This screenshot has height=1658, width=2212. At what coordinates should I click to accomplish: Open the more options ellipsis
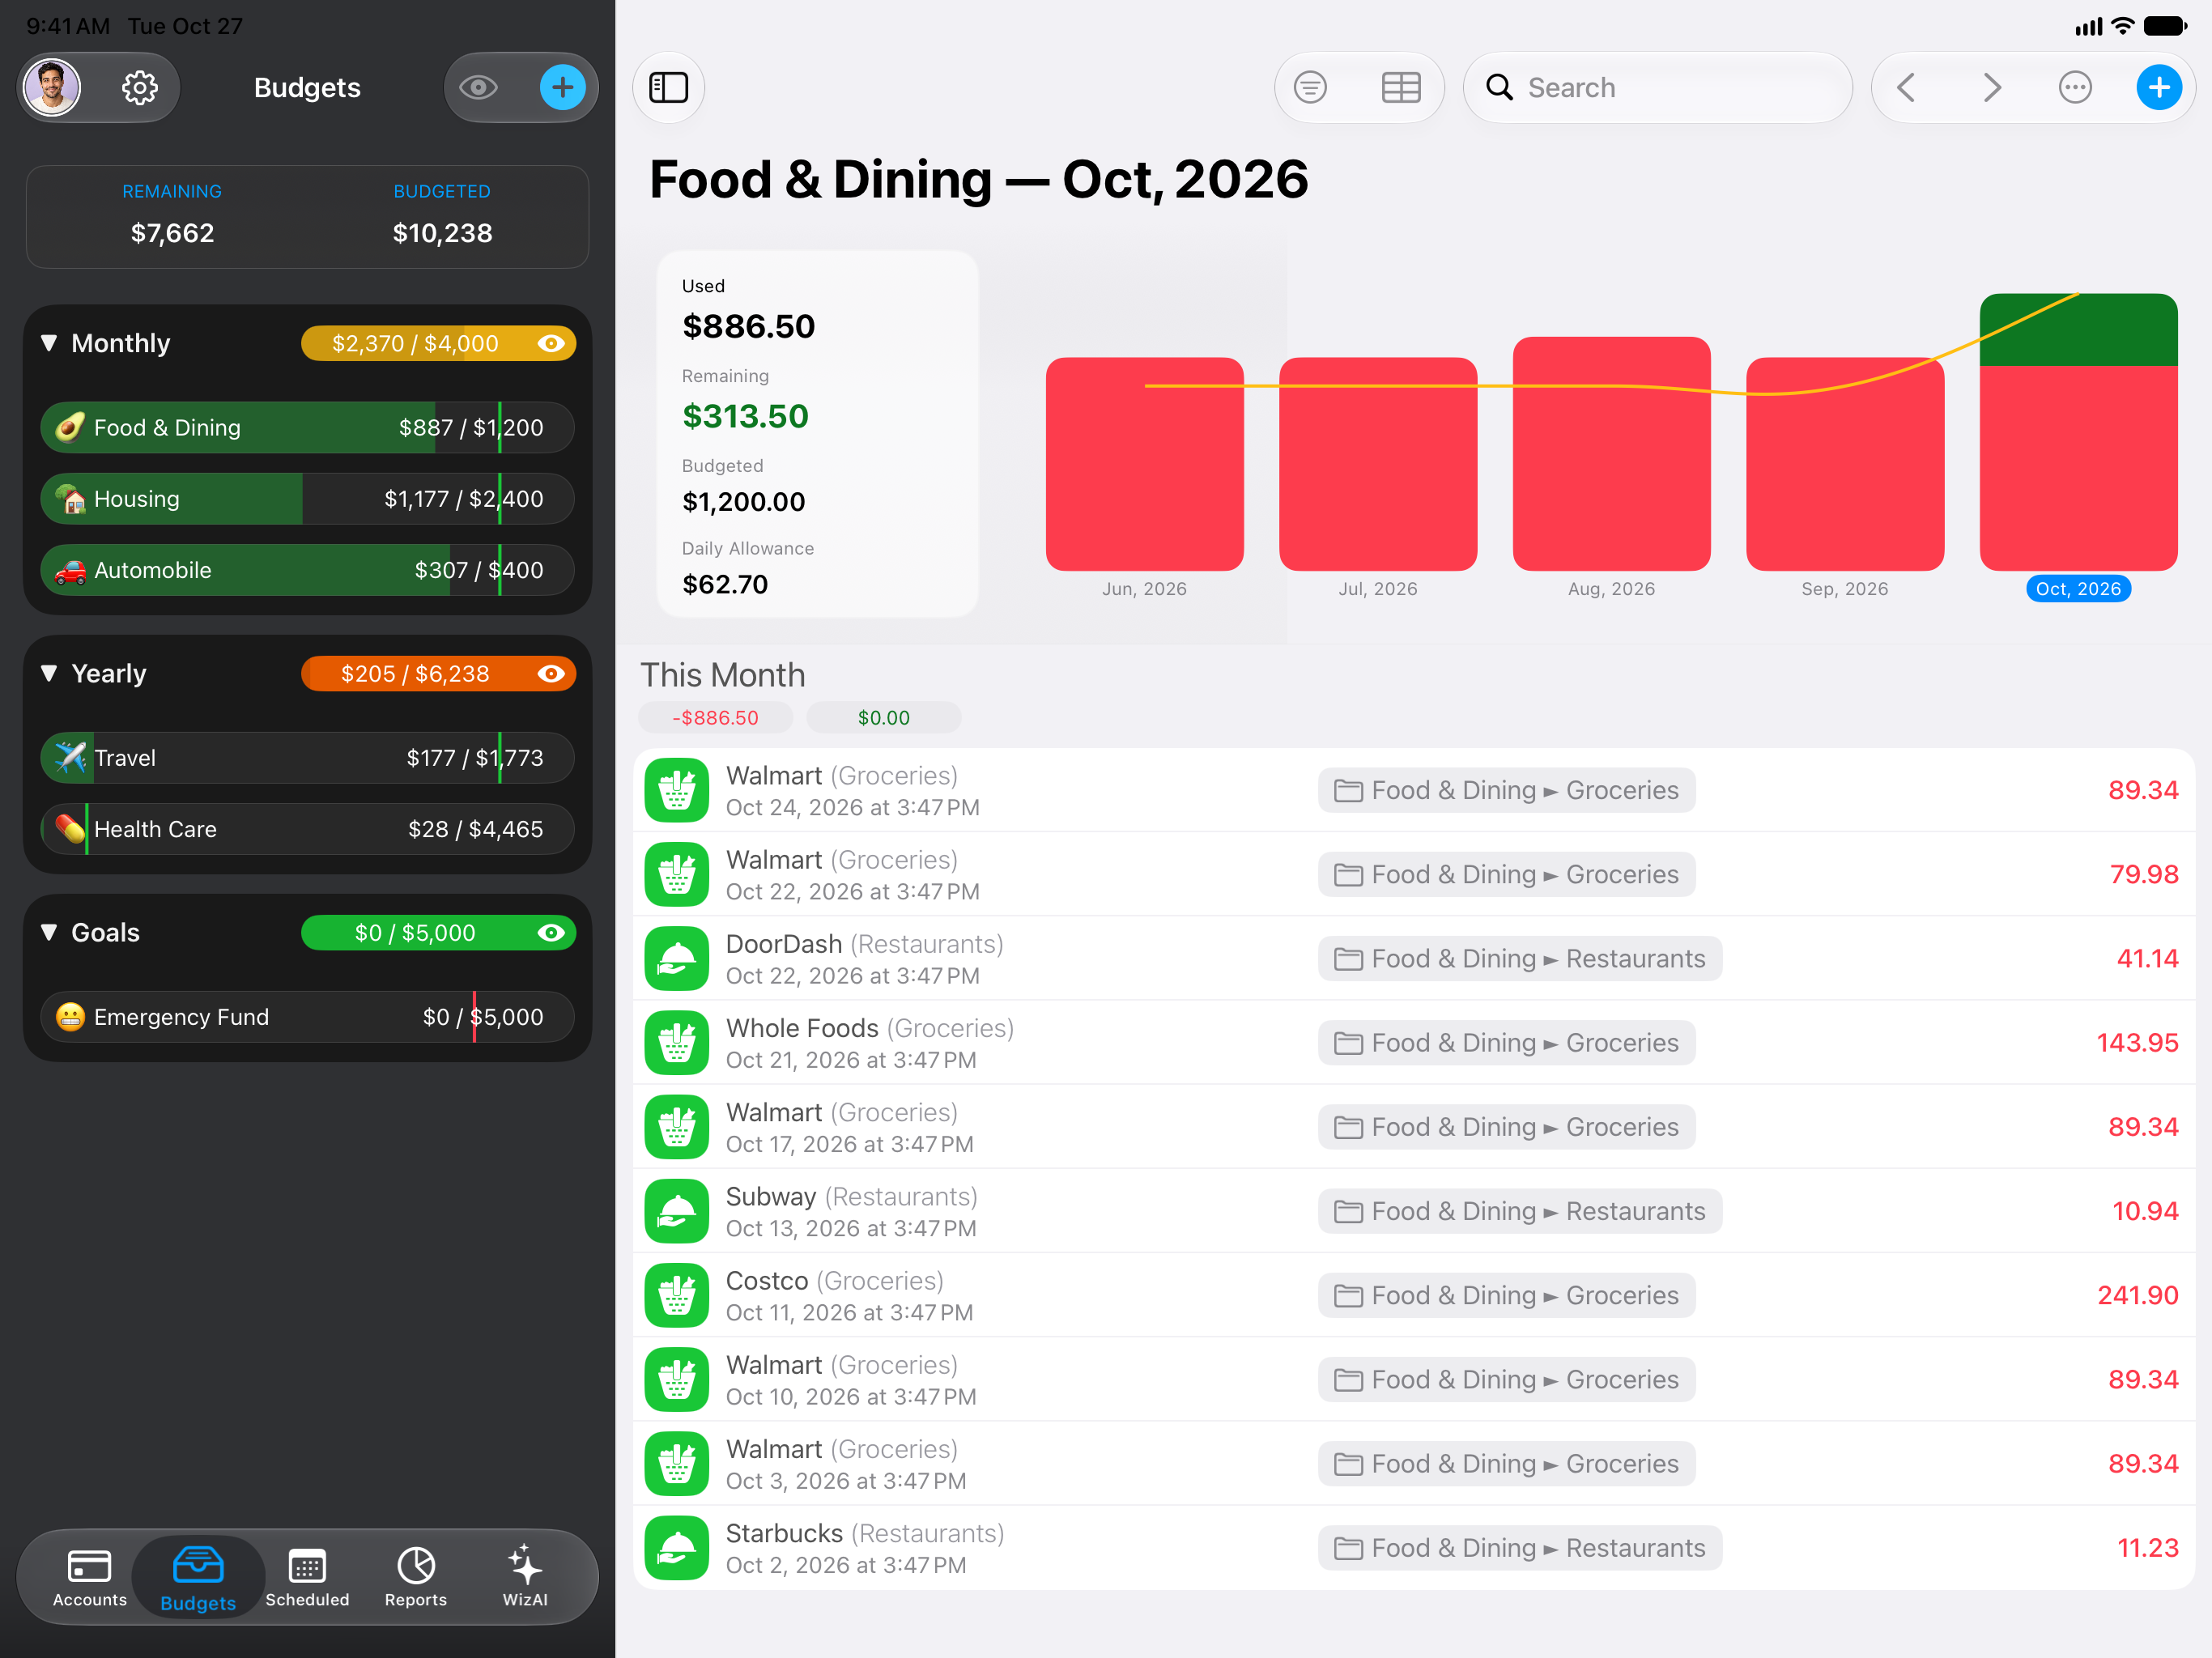pos(2075,88)
